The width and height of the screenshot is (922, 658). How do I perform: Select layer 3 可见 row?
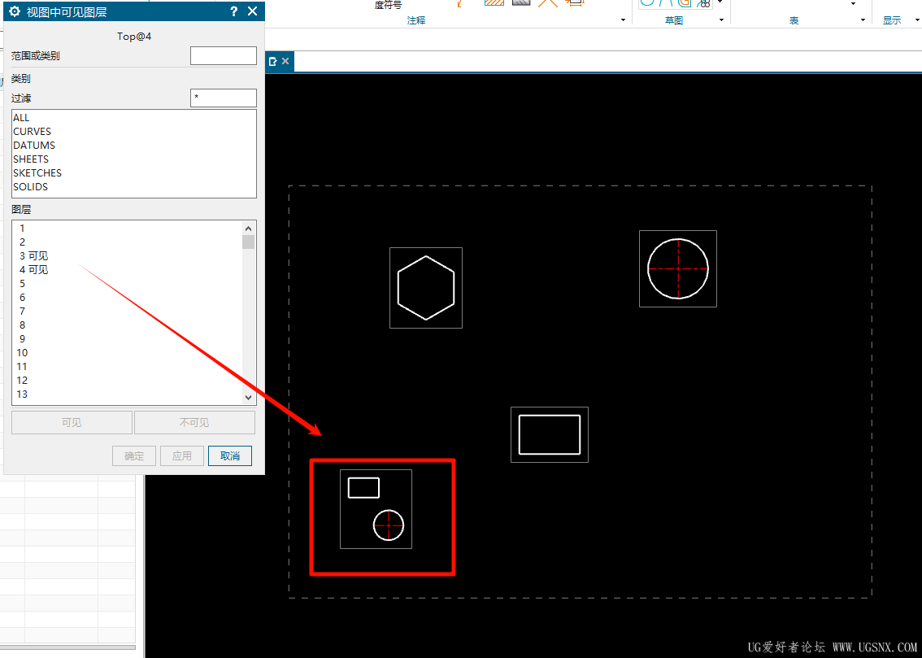click(126, 255)
